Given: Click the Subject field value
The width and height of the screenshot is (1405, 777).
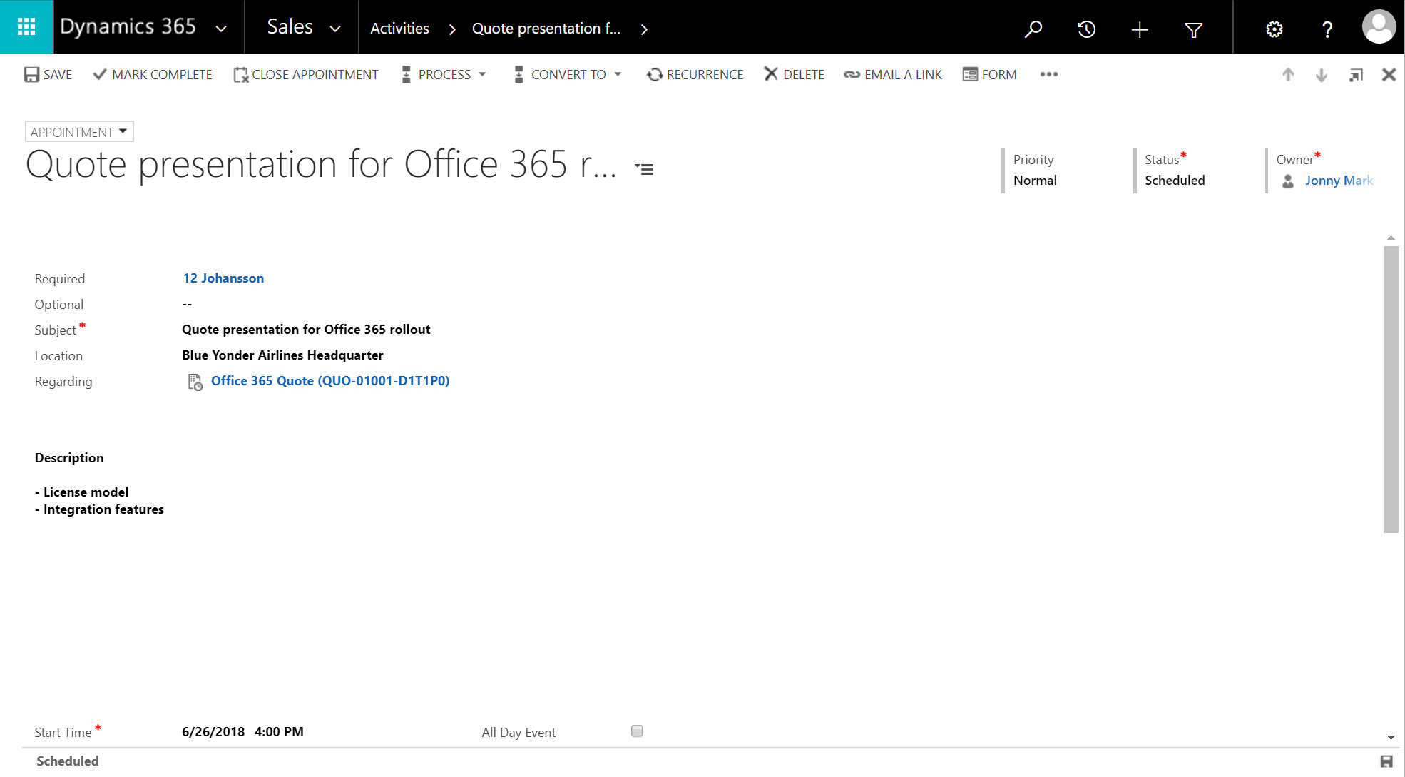Looking at the screenshot, I should [x=306, y=330].
